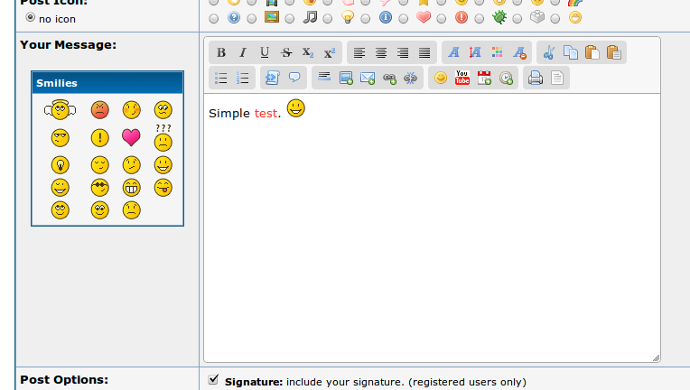Open the insert smiley toolbar menu

441,78
